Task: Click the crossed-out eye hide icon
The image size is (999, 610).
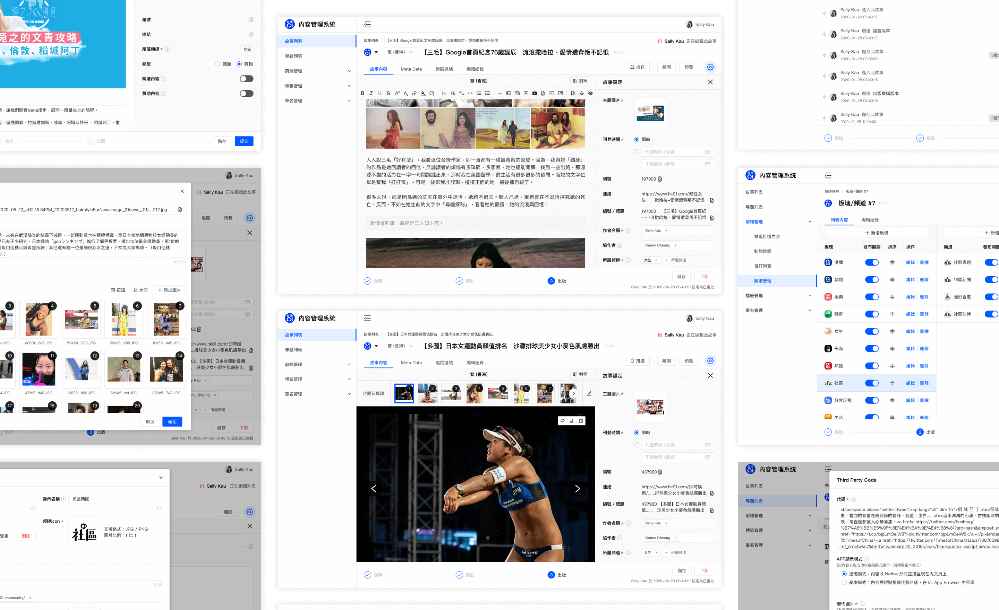Action: (x=591, y=93)
